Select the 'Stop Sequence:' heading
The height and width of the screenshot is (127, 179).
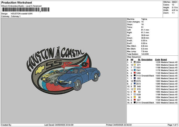134,57
